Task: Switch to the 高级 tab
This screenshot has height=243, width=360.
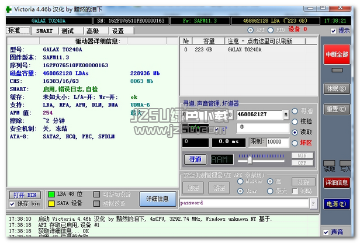Action: [96, 31]
